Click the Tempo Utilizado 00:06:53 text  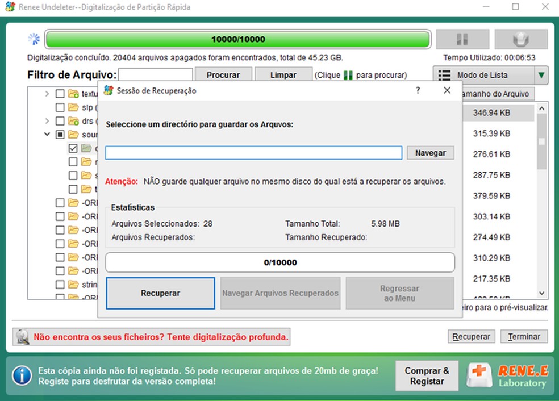(489, 57)
